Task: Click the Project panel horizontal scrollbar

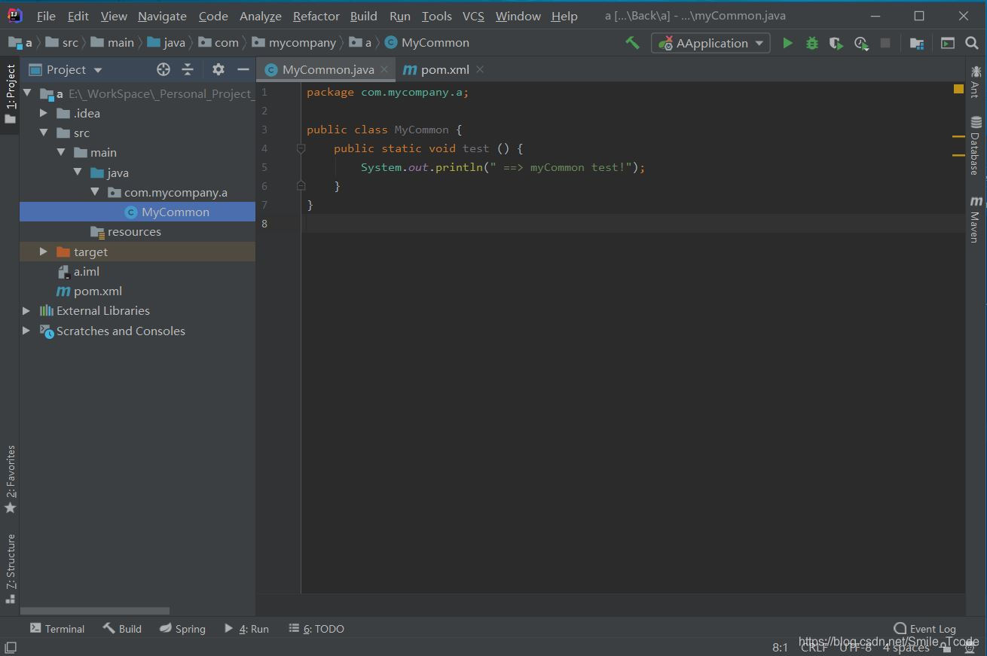Action: 95,611
